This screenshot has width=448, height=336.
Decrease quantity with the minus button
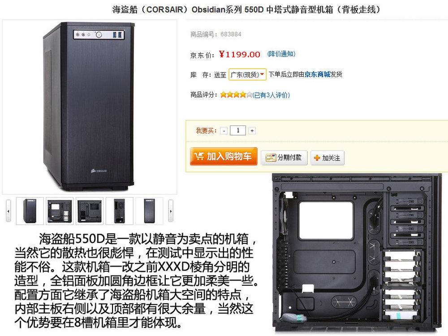(x=224, y=131)
